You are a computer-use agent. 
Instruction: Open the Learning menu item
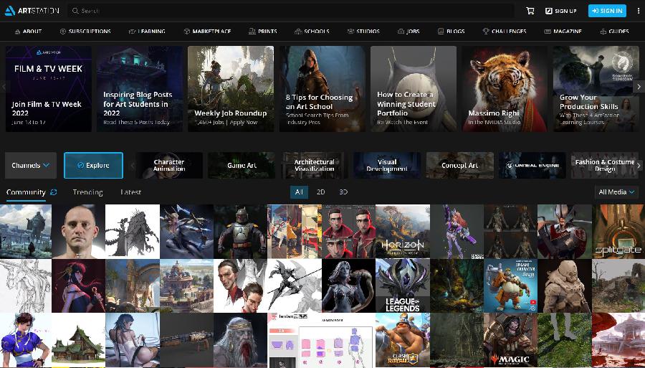coord(147,32)
